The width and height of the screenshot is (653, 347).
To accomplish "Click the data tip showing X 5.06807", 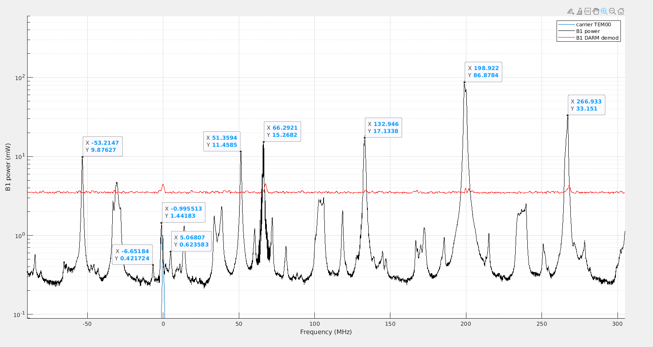I will pos(191,241).
